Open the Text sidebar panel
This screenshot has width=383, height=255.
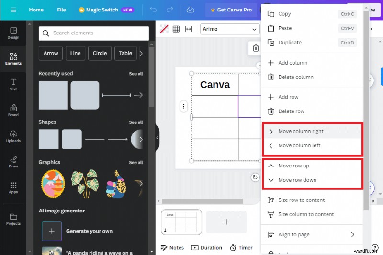click(13, 85)
